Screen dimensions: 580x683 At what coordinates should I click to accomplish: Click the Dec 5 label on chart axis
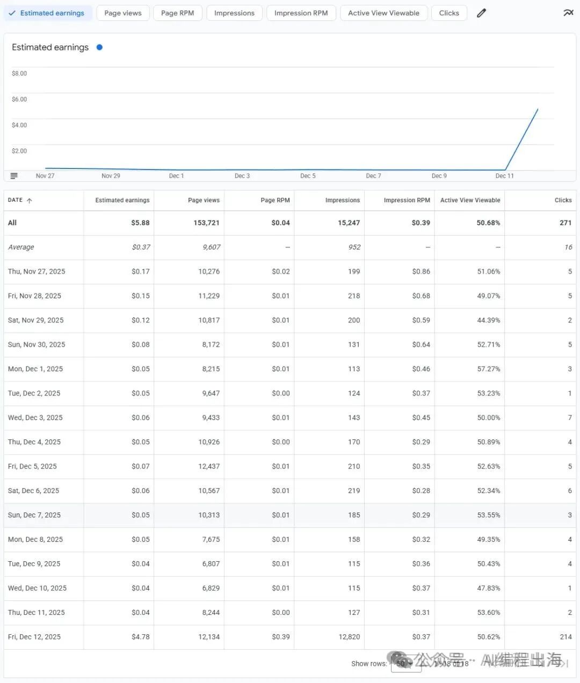308,175
